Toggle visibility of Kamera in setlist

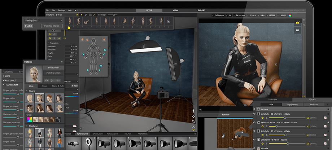255,109
